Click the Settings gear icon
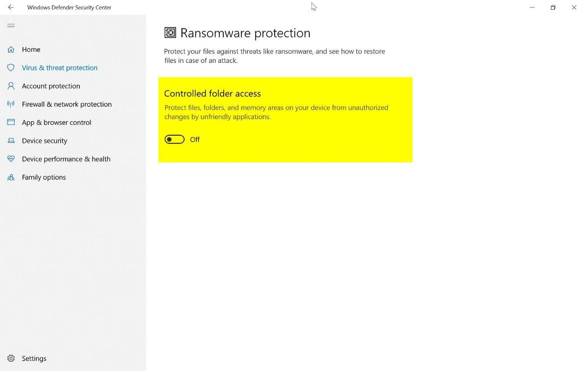 tap(11, 358)
